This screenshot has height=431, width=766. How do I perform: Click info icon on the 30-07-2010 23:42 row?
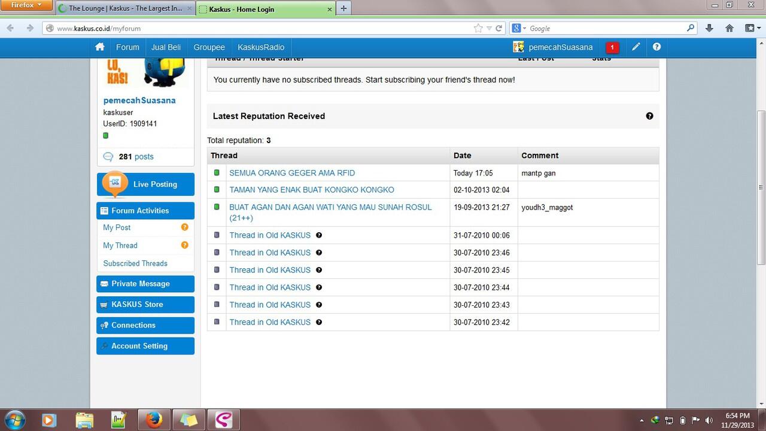(319, 322)
